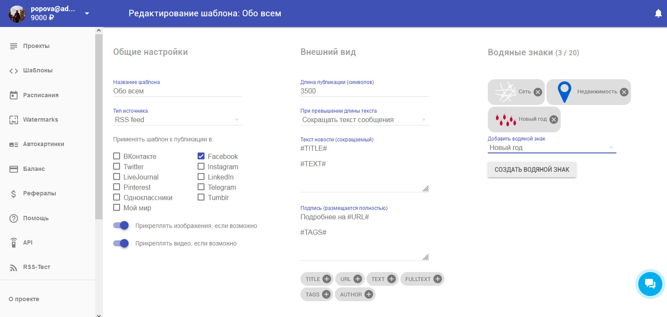
Task: Add the FULLTEXT tag with plus icon
Action: (437, 279)
